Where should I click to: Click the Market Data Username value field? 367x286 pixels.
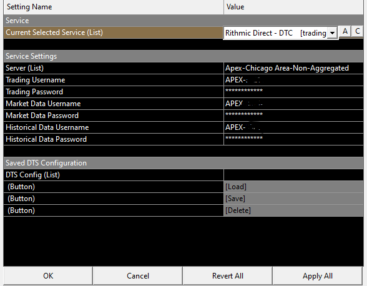(x=293, y=104)
